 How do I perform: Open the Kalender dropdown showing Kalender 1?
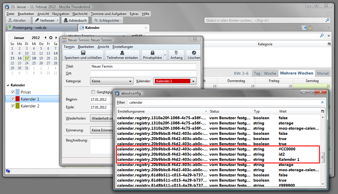coord(175,81)
